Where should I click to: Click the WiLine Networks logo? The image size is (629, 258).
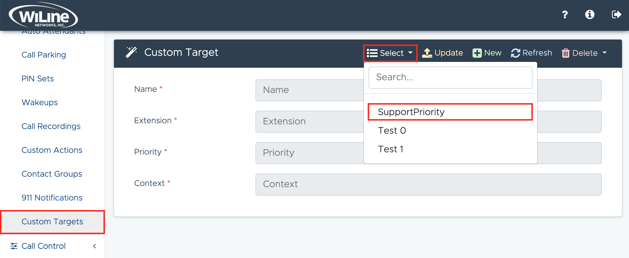43,15
